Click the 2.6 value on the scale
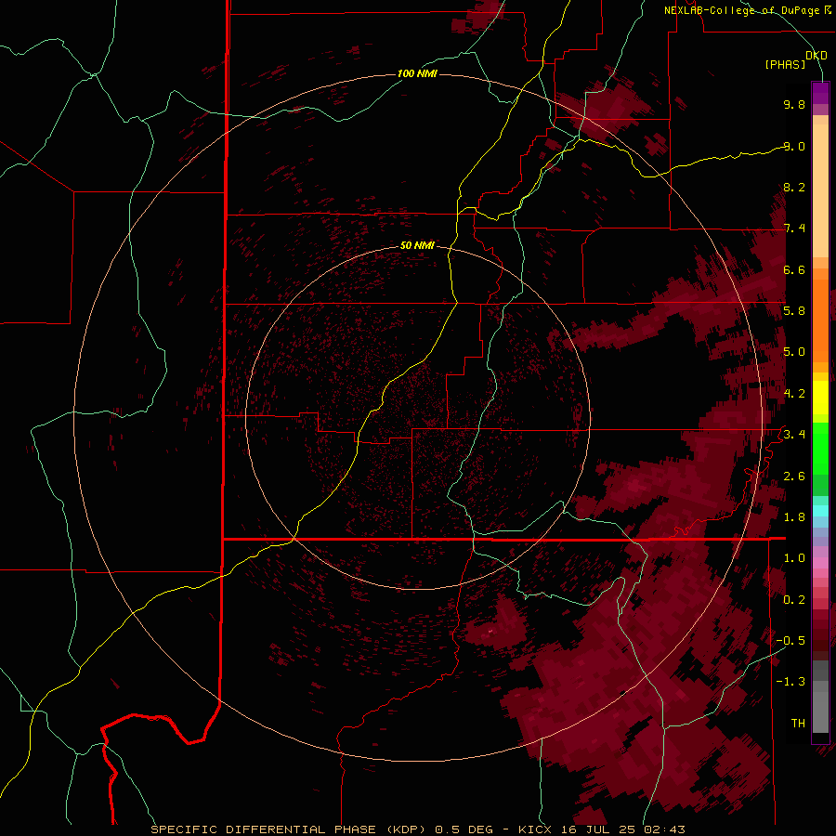 (794, 477)
